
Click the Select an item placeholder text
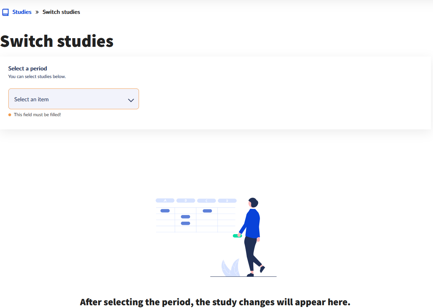31,99
